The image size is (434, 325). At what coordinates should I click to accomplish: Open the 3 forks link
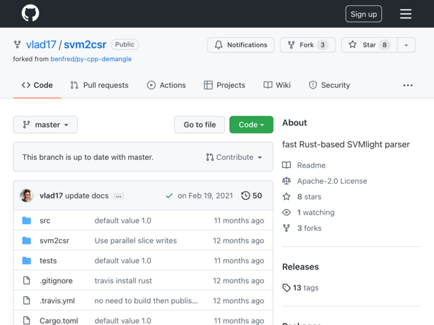(x=309, y=228)
